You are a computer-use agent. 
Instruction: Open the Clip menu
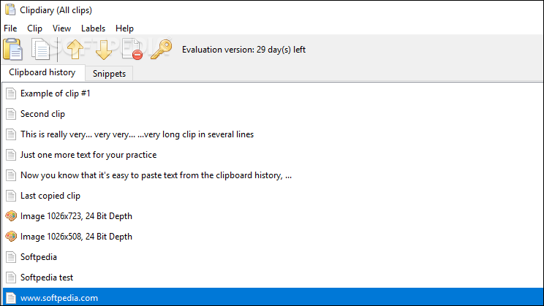(34, 28)
